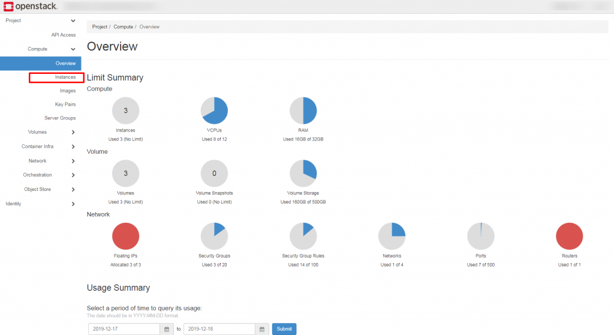
Task: Click the Overview breadcrumb text
Action: coord(149,26)
